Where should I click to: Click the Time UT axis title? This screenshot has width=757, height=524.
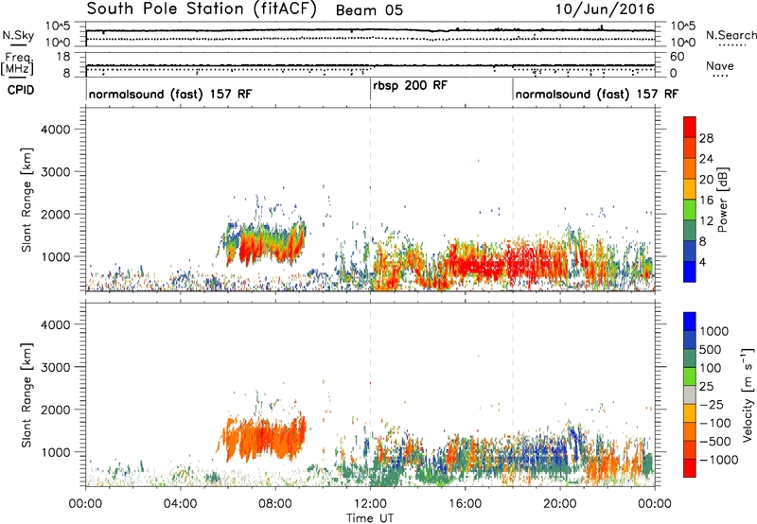[370, 518]
